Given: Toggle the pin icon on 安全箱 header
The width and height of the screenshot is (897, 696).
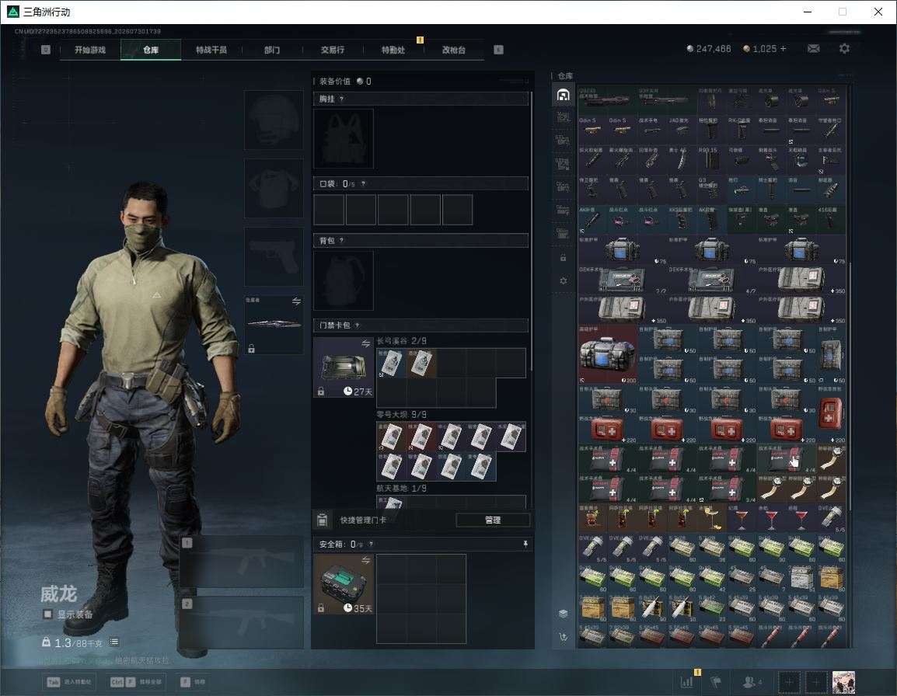Looking at the screenshot, I should coord(525,544).
